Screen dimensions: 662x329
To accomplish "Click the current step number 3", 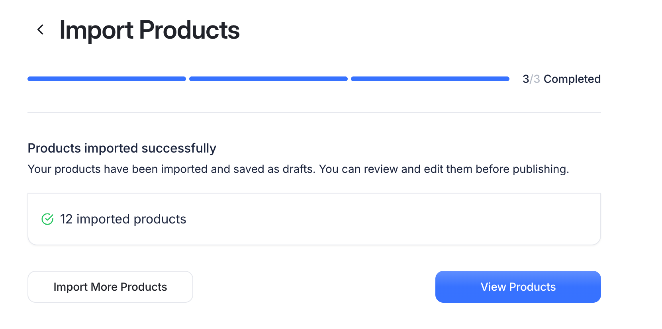I will 526,79.
